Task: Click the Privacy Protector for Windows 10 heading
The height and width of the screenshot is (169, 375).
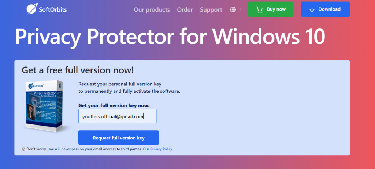Action: pos(170,37)
